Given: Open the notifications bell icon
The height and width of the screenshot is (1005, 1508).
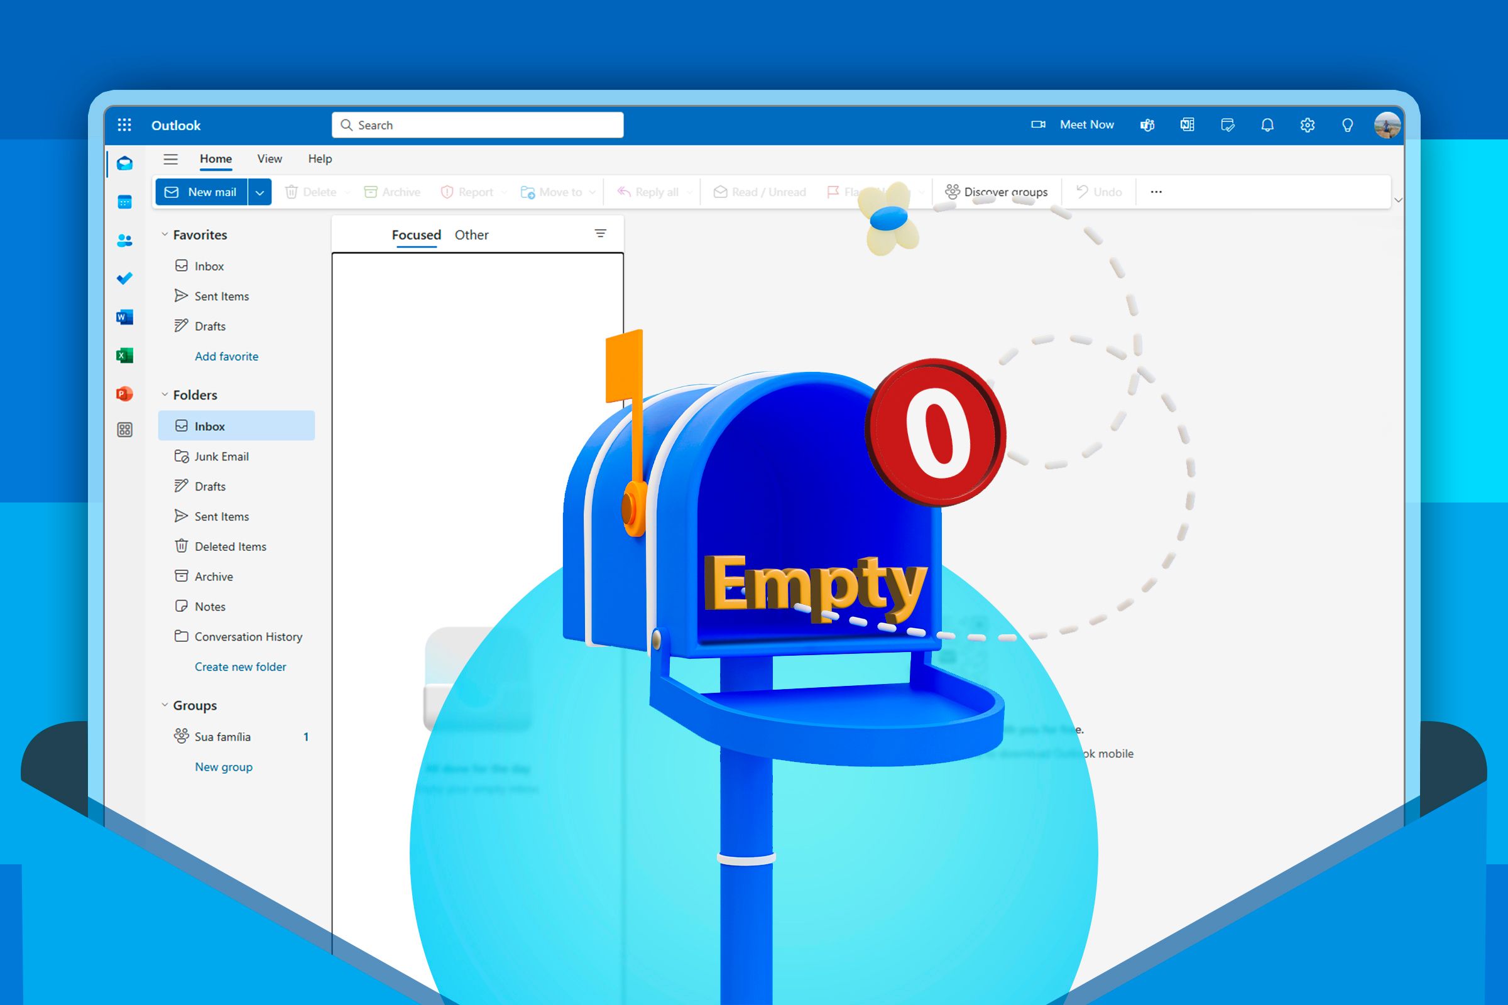Looking at the screenshot, I should tap(1267, 125).
